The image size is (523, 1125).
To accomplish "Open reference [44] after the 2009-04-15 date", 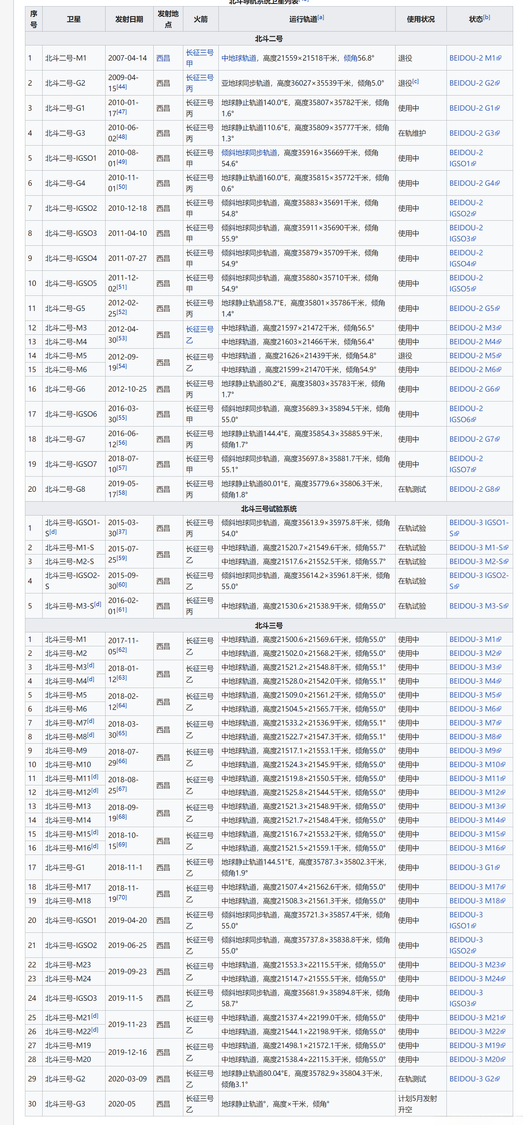I will 122,87.
